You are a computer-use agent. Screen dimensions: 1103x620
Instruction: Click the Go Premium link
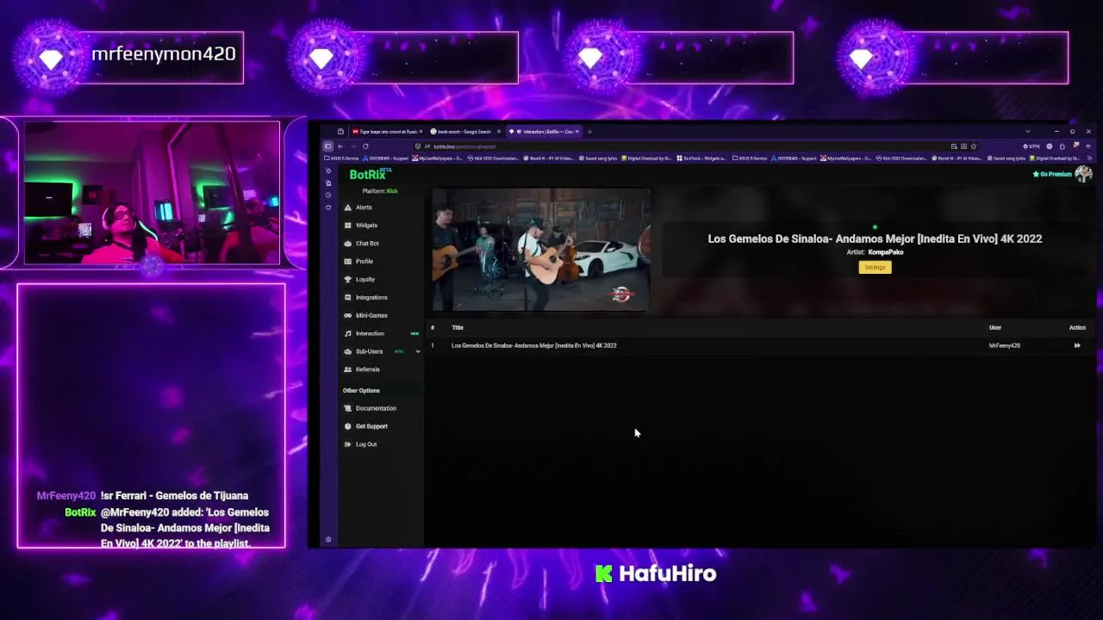[1052, 175]
